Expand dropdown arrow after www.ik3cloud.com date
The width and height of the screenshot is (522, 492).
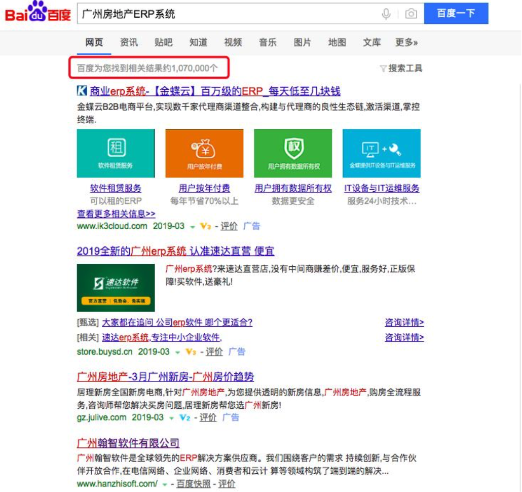tap(193, 227)
